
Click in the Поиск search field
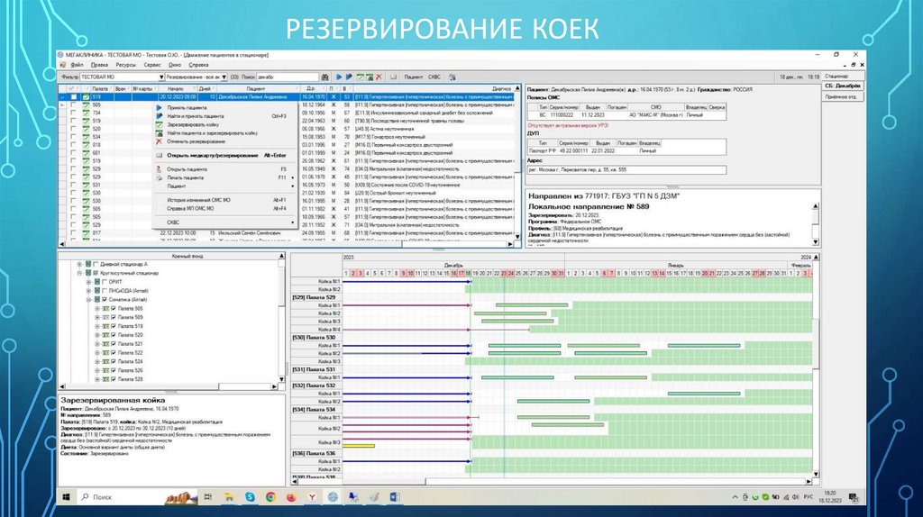288,77
